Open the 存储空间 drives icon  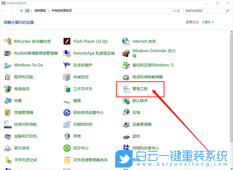(x=67, y=77)
